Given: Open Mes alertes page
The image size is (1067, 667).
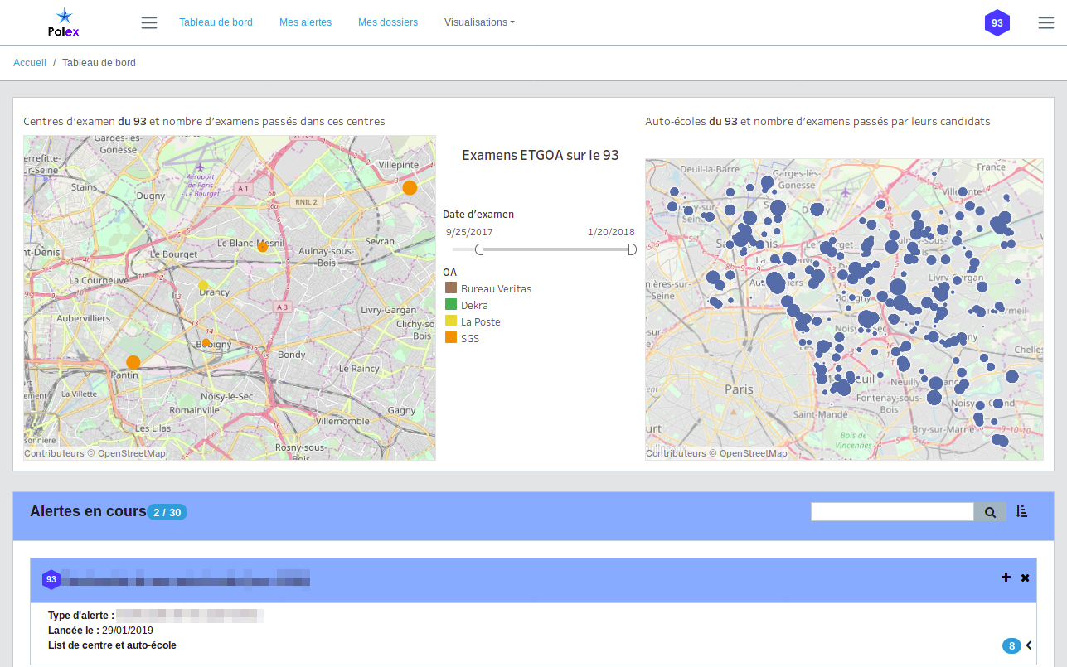Looking at the screenshot, I should coord(305,22).
